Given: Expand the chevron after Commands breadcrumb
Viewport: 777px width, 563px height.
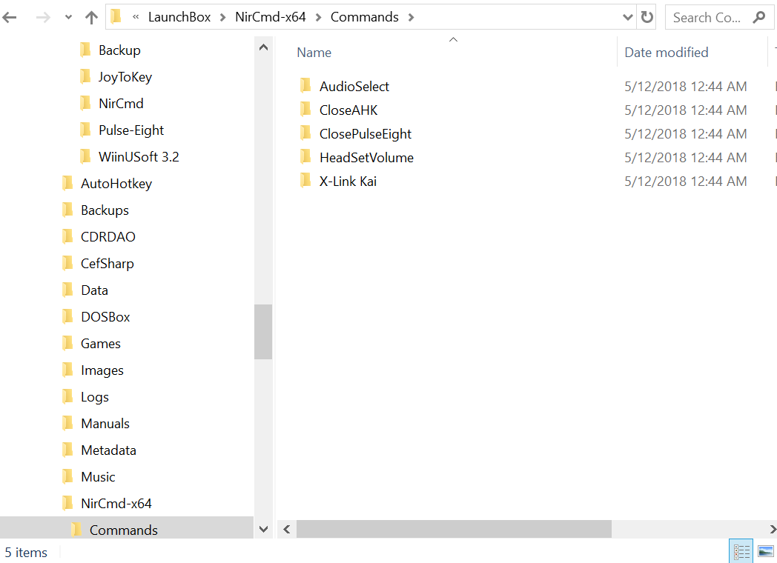Looking at the screenshot, I should point(411,18).
